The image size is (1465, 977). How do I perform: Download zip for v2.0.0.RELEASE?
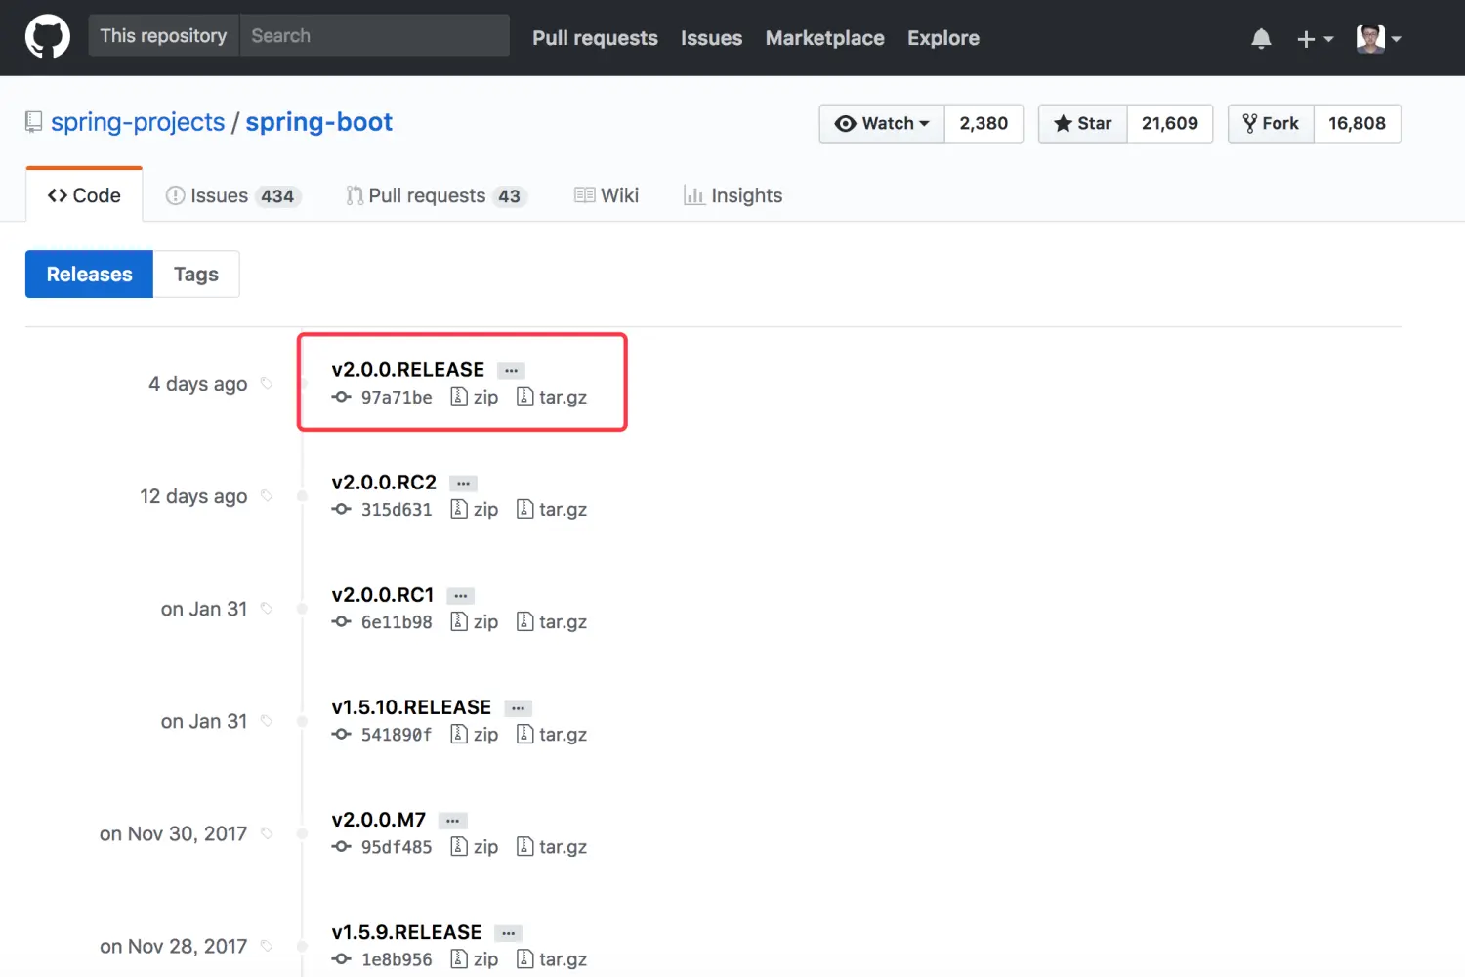click(x=475, y=397)
